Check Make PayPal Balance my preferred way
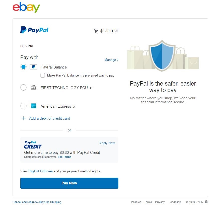 (43, 75)
